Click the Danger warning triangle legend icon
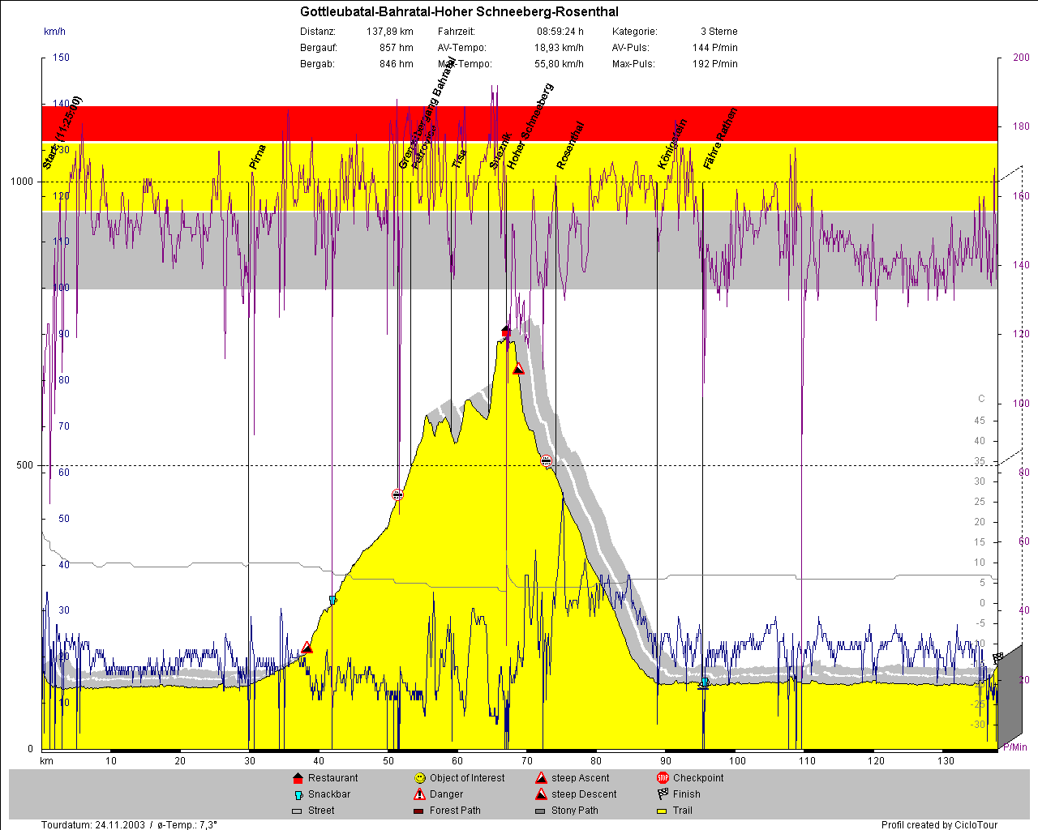1038x830 pixels. pos(419,794)
